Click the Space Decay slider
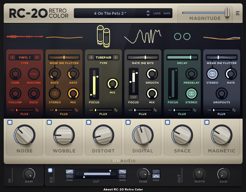Screen dimensions: 246x192 pyautogui.click(x=182, y=57)
